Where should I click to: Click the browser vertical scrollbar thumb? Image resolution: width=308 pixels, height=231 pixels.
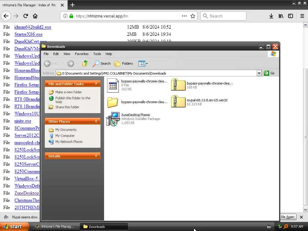pos(306,137)
